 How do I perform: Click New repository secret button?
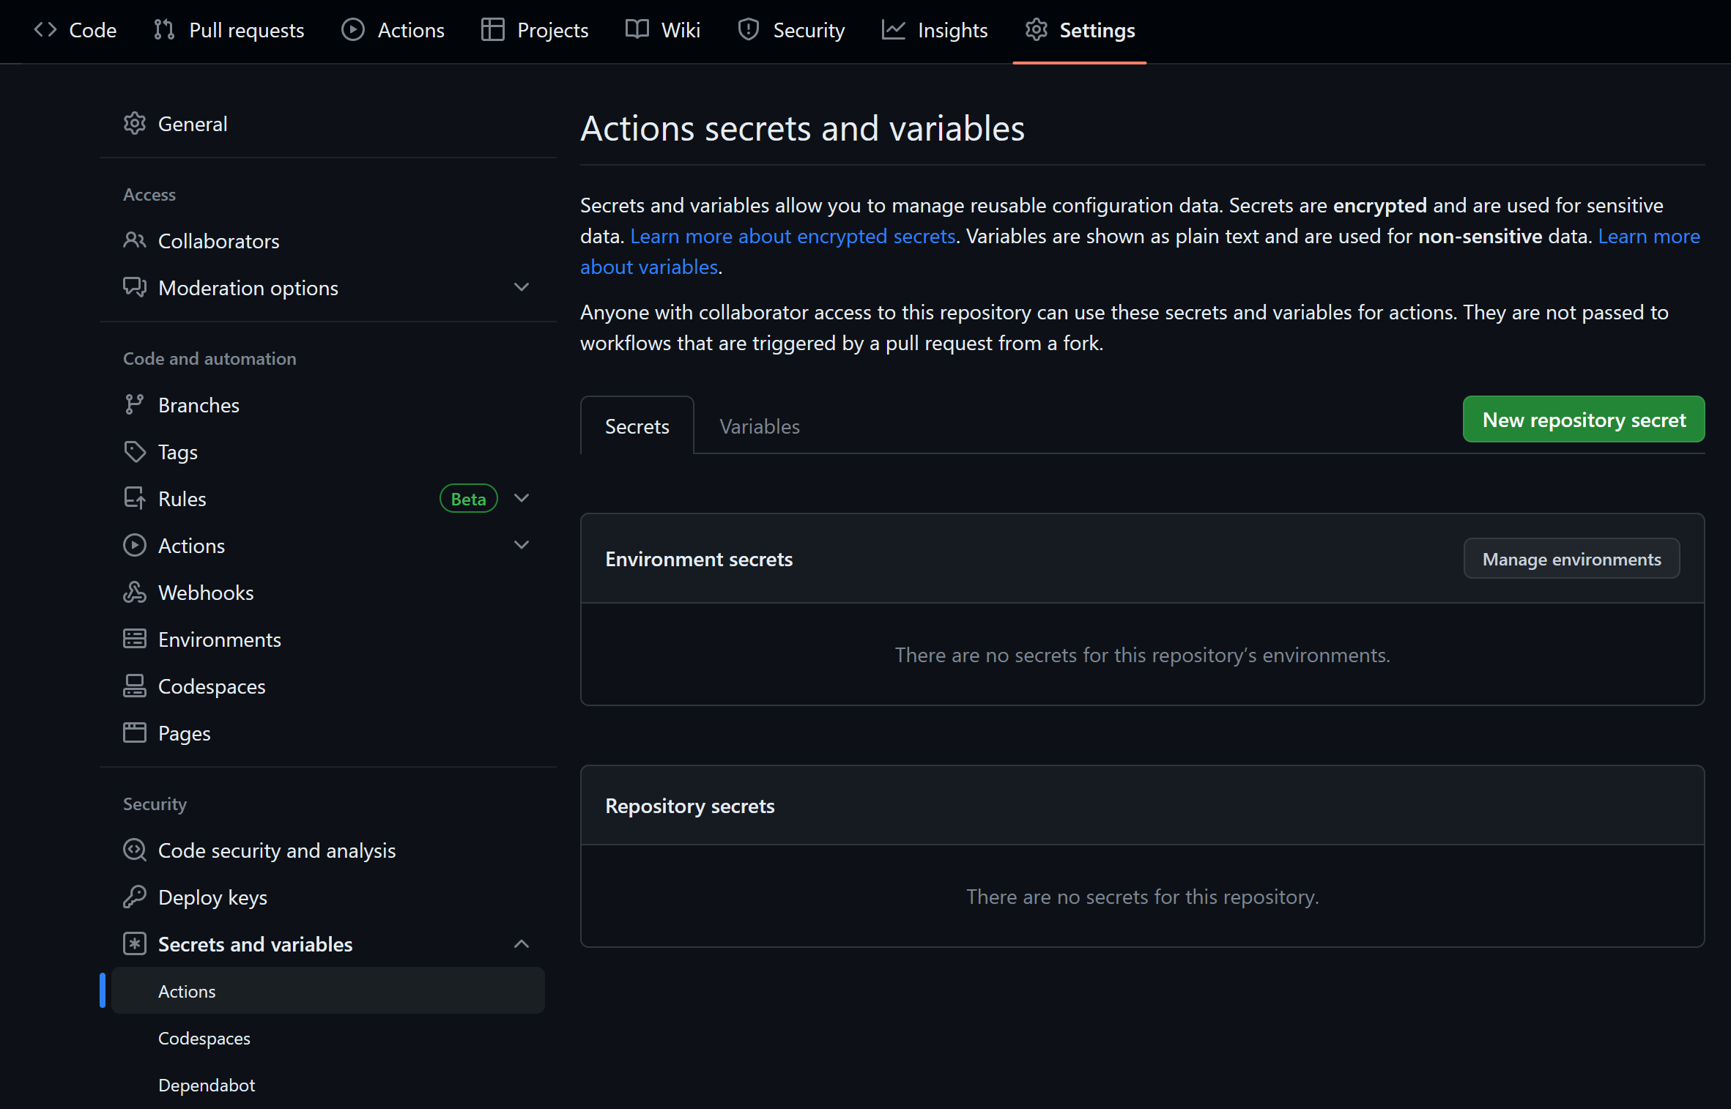pyautogui.click(x=1583, y=420)
